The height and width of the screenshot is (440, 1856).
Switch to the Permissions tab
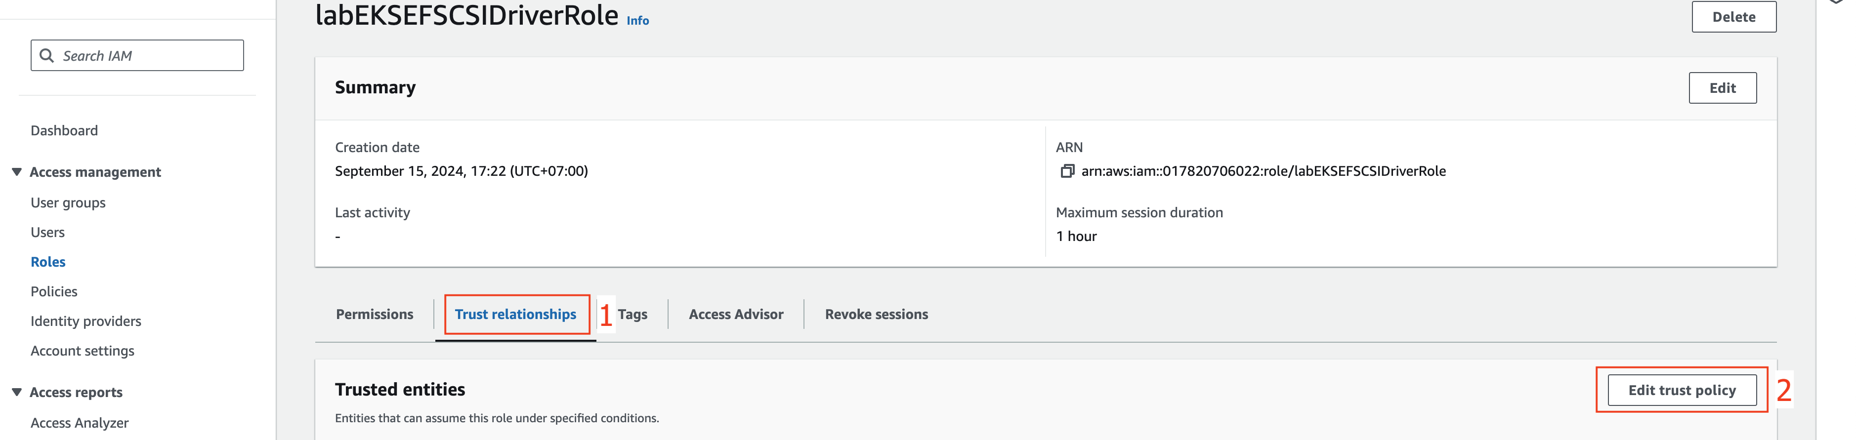click(375, 314)
